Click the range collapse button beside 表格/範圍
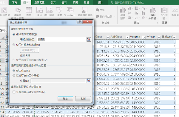179x117 pixels. [89, 39]
